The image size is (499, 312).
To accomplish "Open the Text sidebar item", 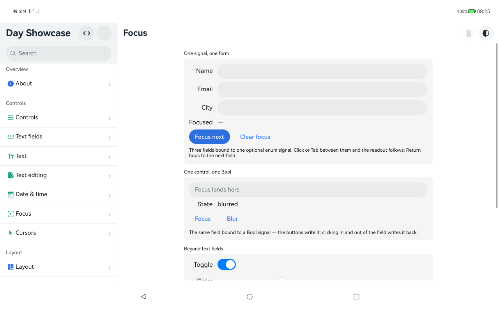I will [58, 156].
